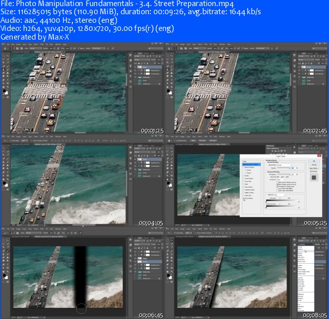Select Dodge tool in the 00:01:25 frame
The width and height of the screenshot is (329, 319).
pos(8,76)
